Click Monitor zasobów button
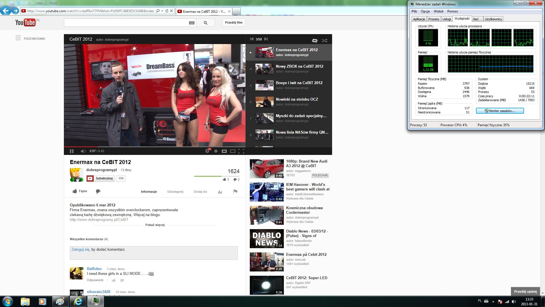The height and width of the screenshot is (307, 545). coord(500,111)
